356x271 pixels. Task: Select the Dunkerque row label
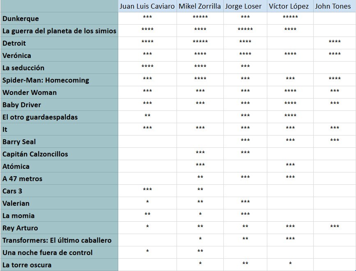[x=21, y=18]
